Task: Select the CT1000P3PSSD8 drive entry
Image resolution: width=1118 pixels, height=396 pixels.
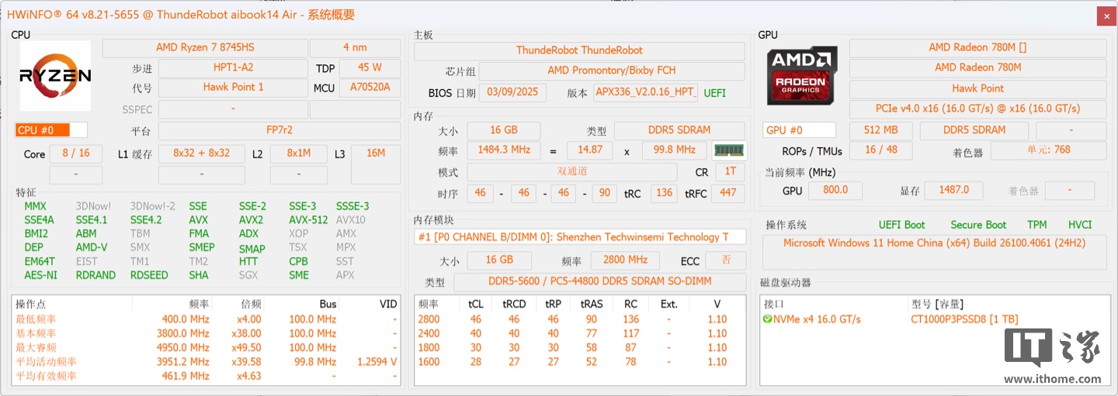Action: (963, 319)
